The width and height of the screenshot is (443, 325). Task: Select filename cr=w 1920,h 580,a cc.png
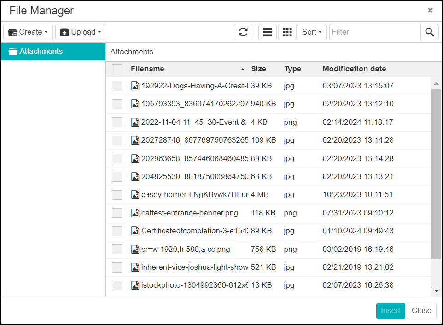186,250
